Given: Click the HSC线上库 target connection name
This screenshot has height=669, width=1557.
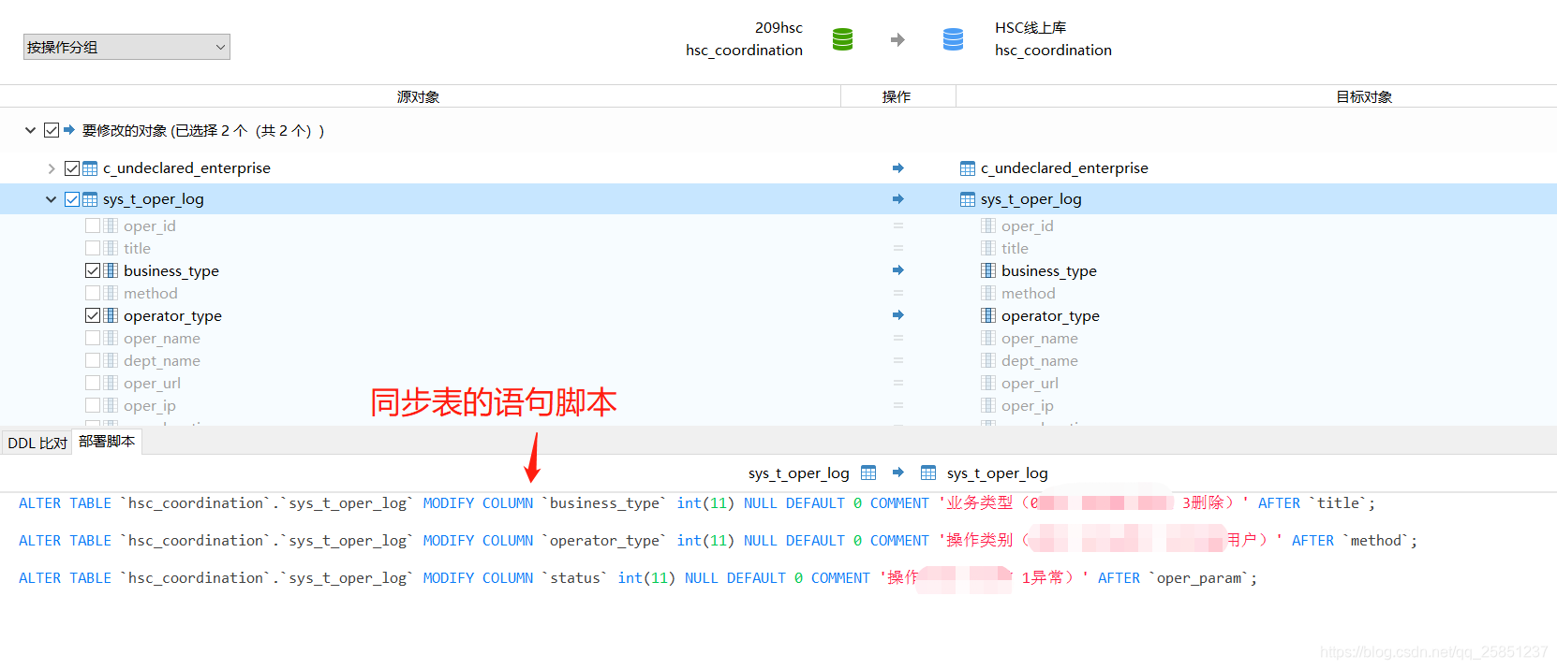Looking at the screenshot, I should (x=1031, y=28).
